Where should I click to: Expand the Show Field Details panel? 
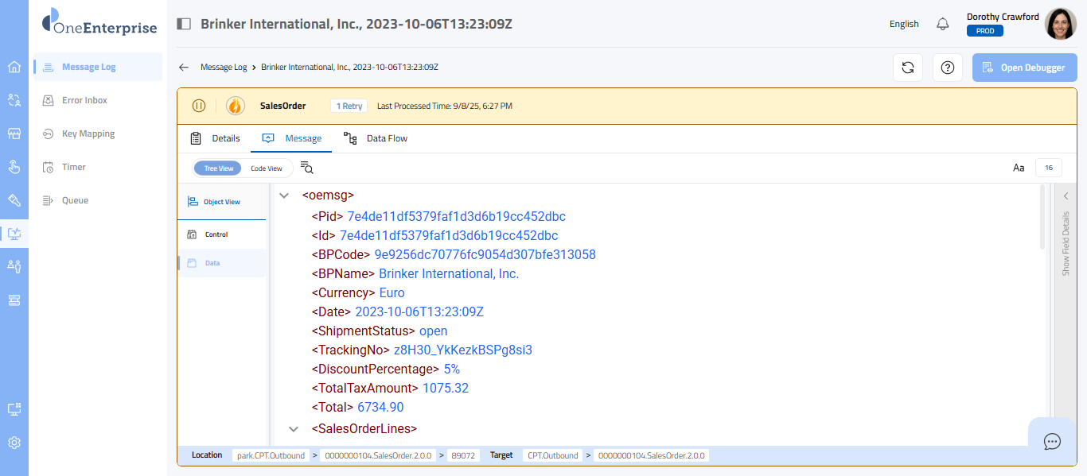pos(1066,196)
